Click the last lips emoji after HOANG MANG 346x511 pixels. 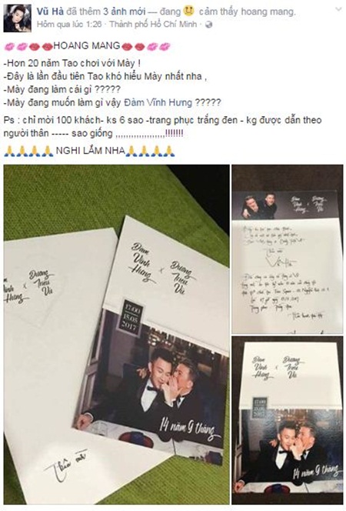point(165,47)
